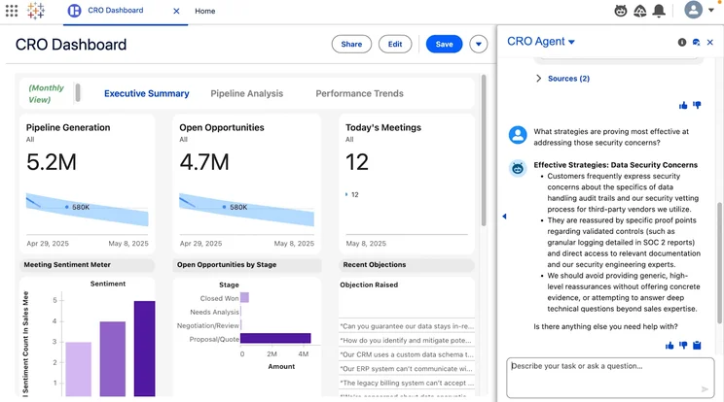Close the CRO Dashboard tab

tap(176, 11)
